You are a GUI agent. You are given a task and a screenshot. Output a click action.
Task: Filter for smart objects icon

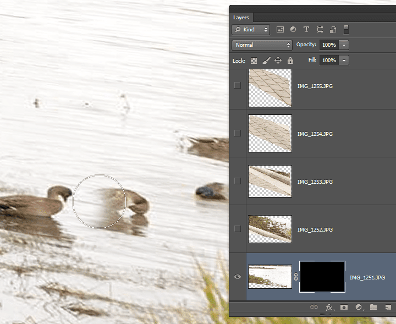[333, 30]
